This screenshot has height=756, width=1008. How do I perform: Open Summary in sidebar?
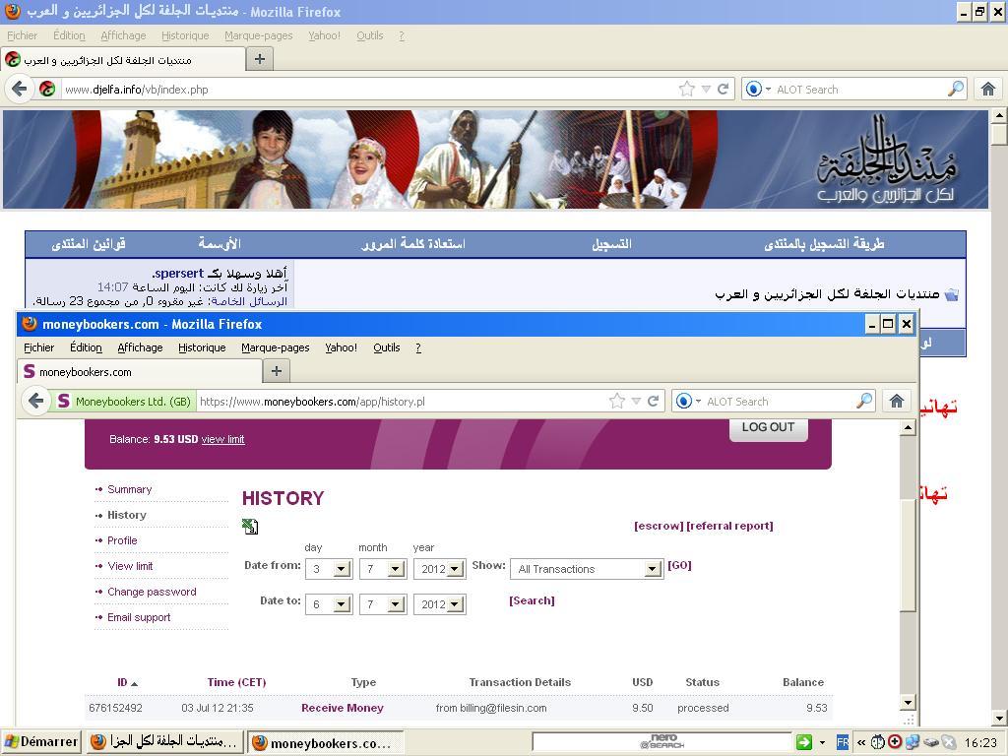[129, 489]
